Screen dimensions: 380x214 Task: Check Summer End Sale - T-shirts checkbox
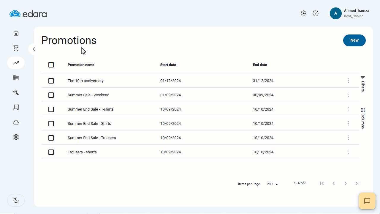point(51,109)
